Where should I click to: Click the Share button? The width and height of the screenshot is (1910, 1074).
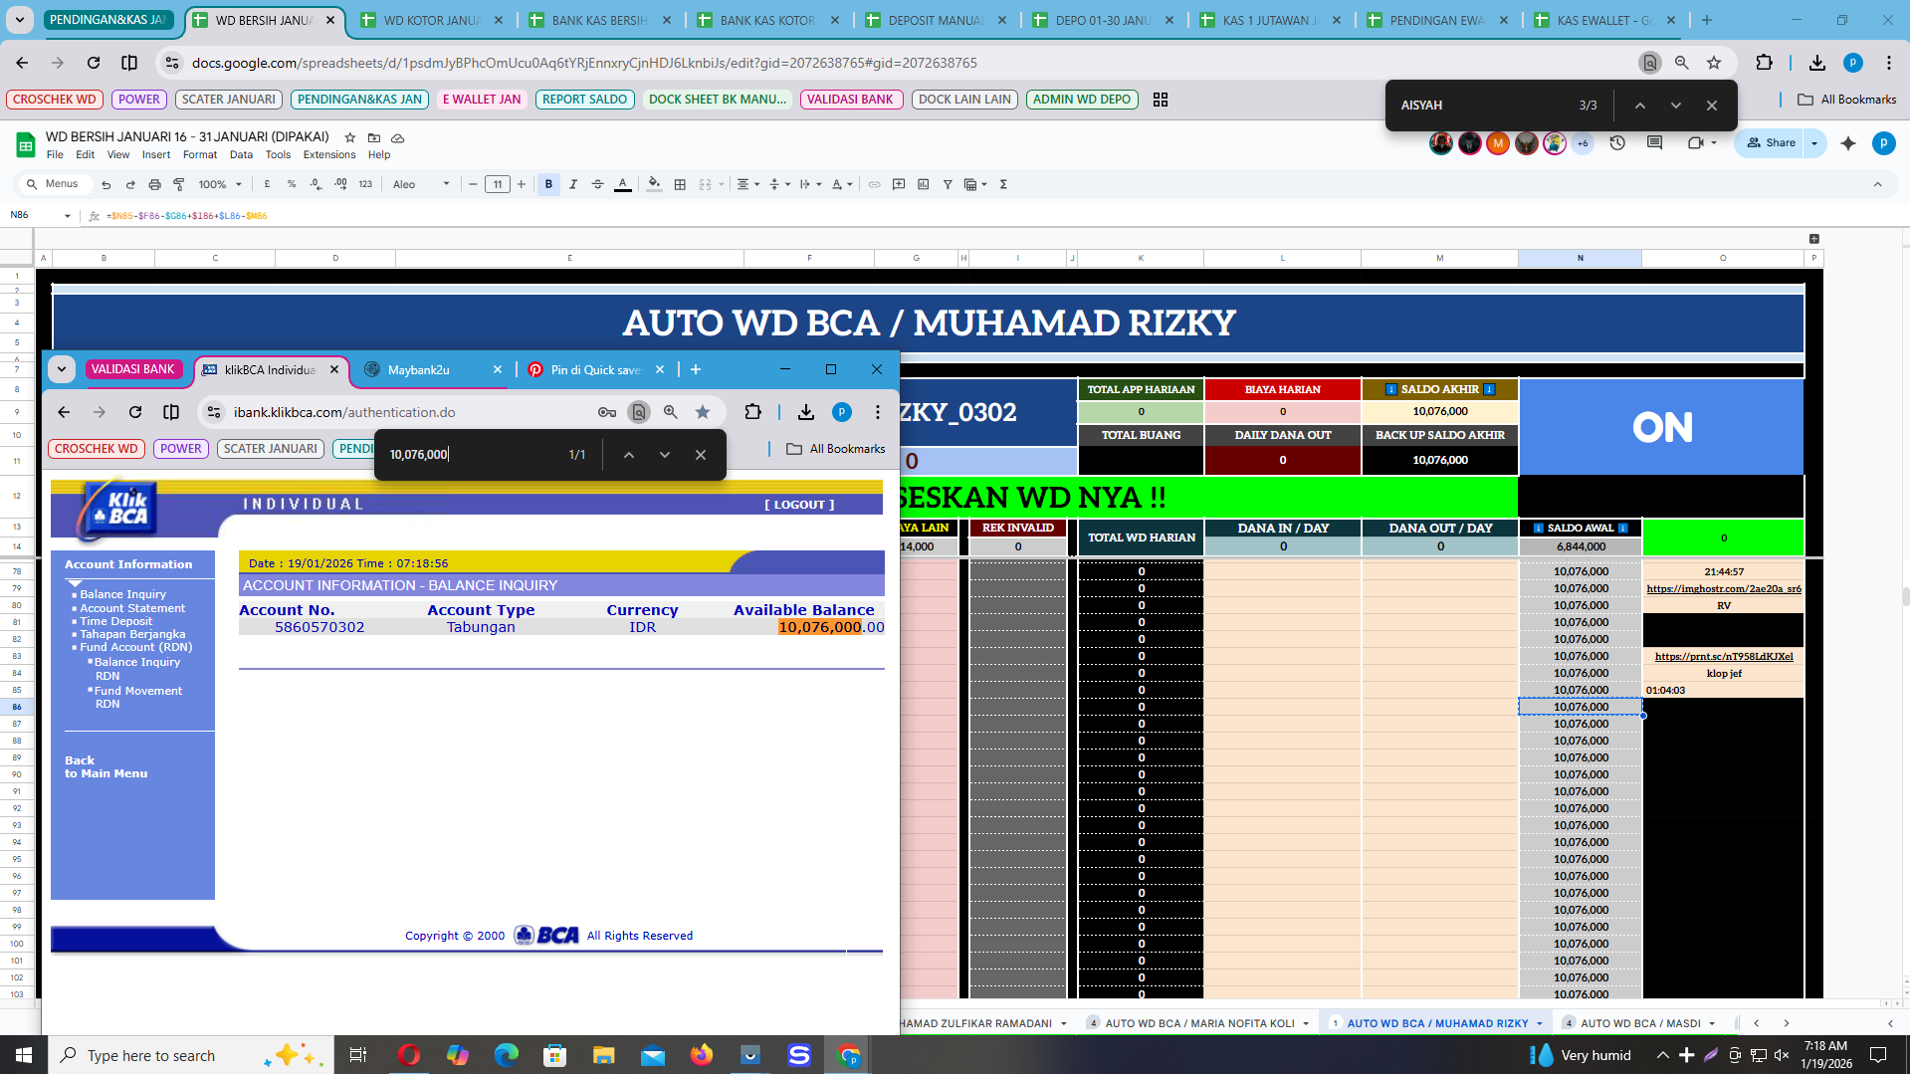pos(1771,143)
